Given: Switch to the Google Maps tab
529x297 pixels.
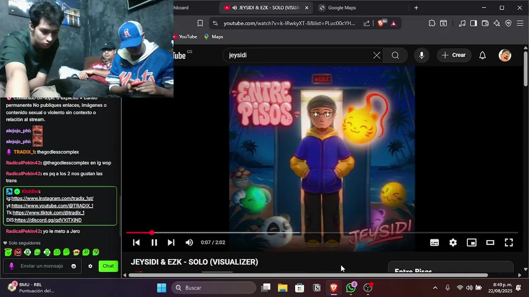Looking at the screenshot, I should 341,8.
